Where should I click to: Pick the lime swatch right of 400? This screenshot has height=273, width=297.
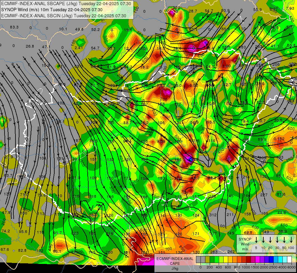coord(221,260)
